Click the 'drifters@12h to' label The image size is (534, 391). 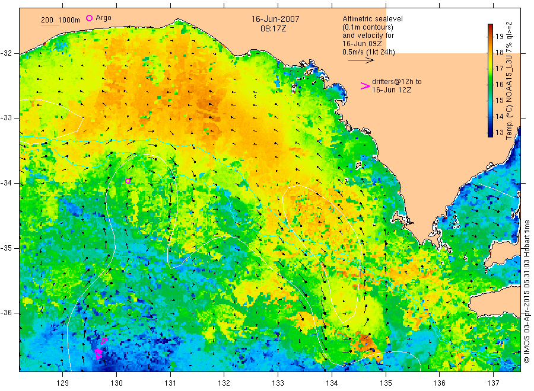pos(397,82)
